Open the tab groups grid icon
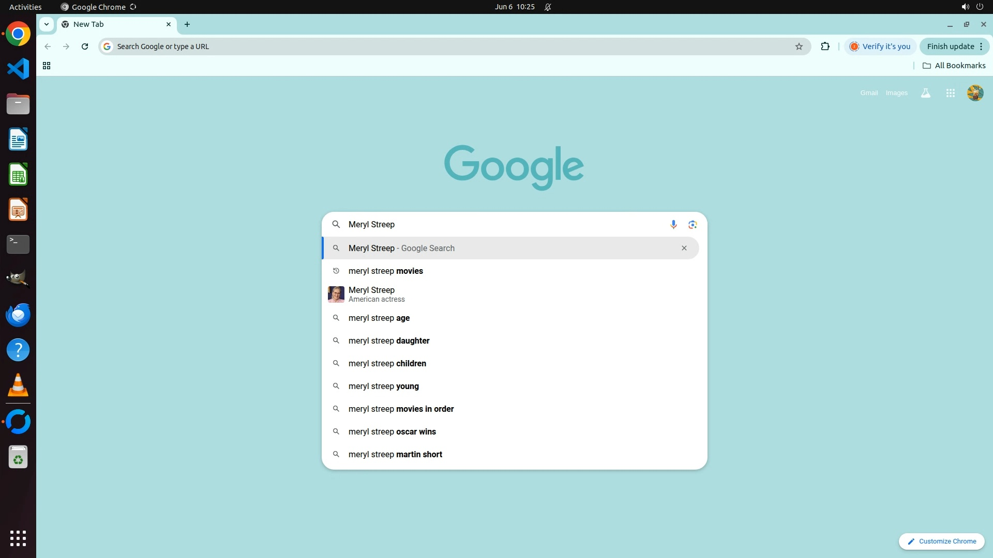The width and height of the screenshot is (993, 558). click(x=47, y=66)
